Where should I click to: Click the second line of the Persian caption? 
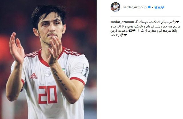pyautogui.click(x=145, y=27)
